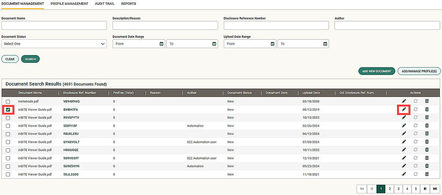442x195 pixels.
Task: Open calendar for Document Date Range From
Action: coord(161,44)
